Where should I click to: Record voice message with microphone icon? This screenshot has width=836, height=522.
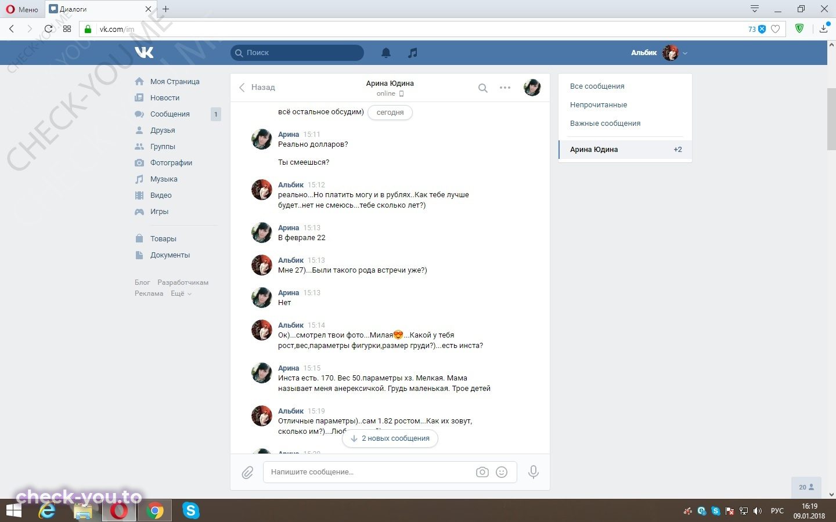[534, 472]
